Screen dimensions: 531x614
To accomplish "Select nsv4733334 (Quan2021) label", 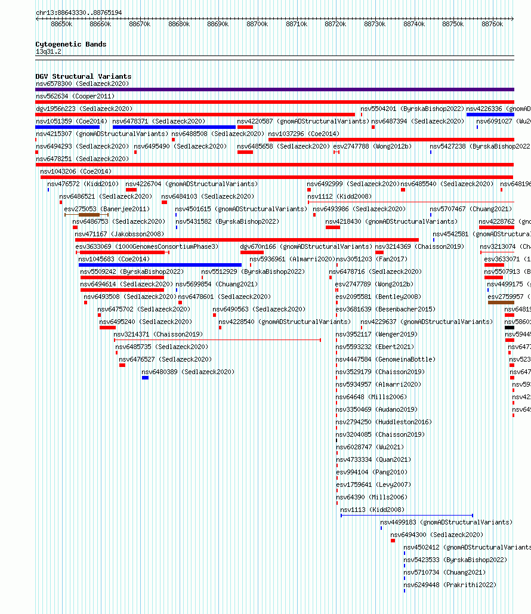I will 373,459.
